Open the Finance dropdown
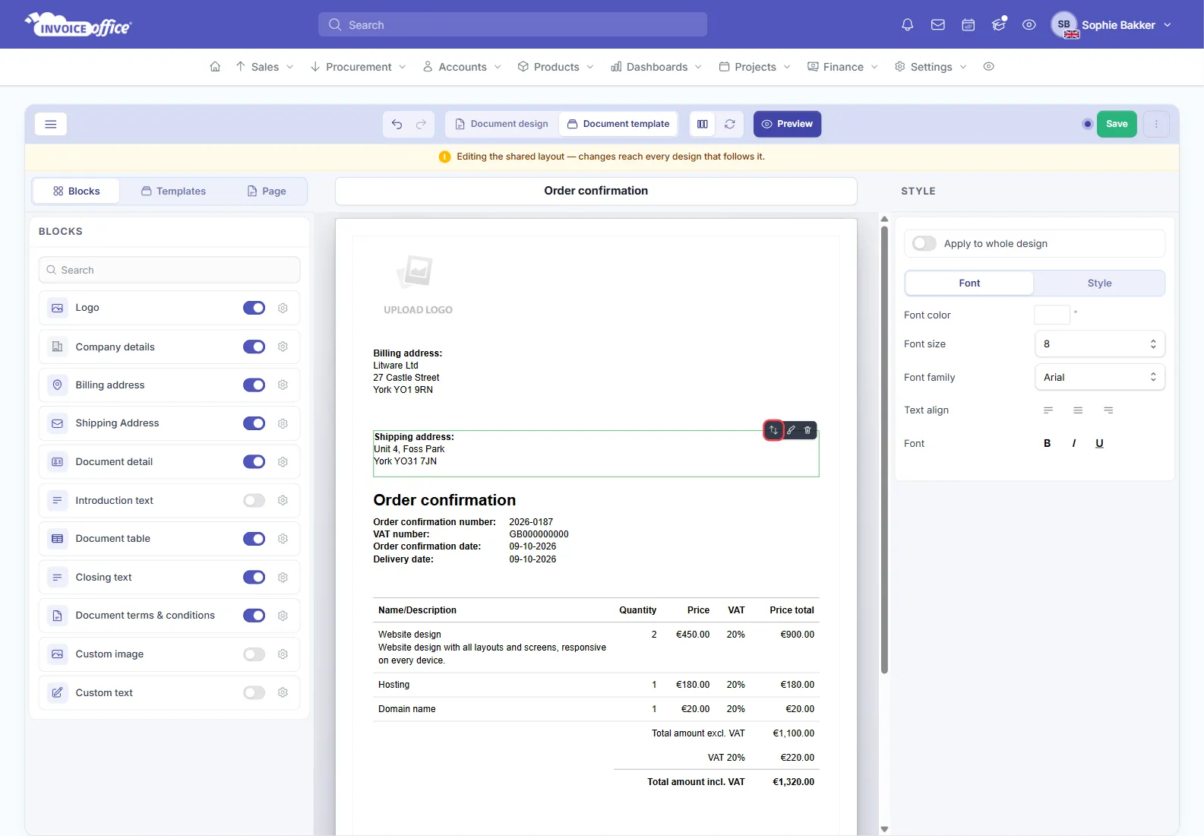Image resolution: width=1204 pixels, height=836 pixels. [x=842, y=67]
